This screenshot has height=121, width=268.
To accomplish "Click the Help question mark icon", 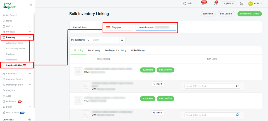I will 185,4.
